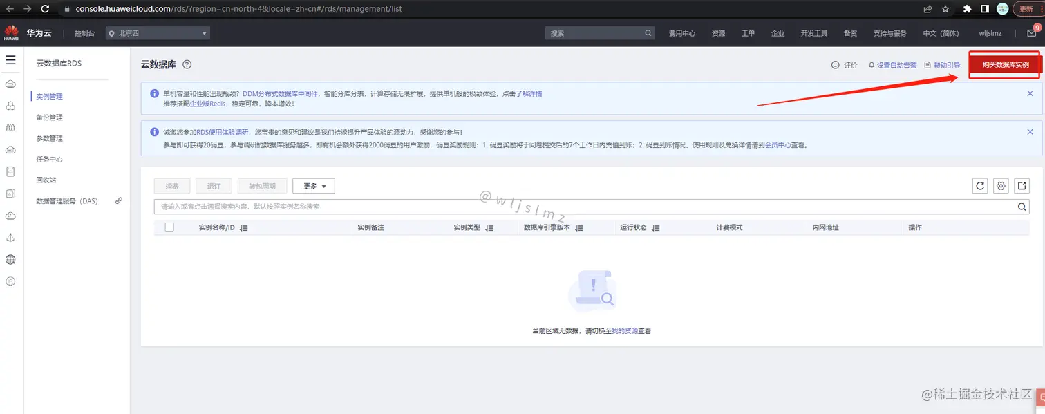1045x414 pixels.
Task: Close the RDS survey banner
Action: (1030, 132)
